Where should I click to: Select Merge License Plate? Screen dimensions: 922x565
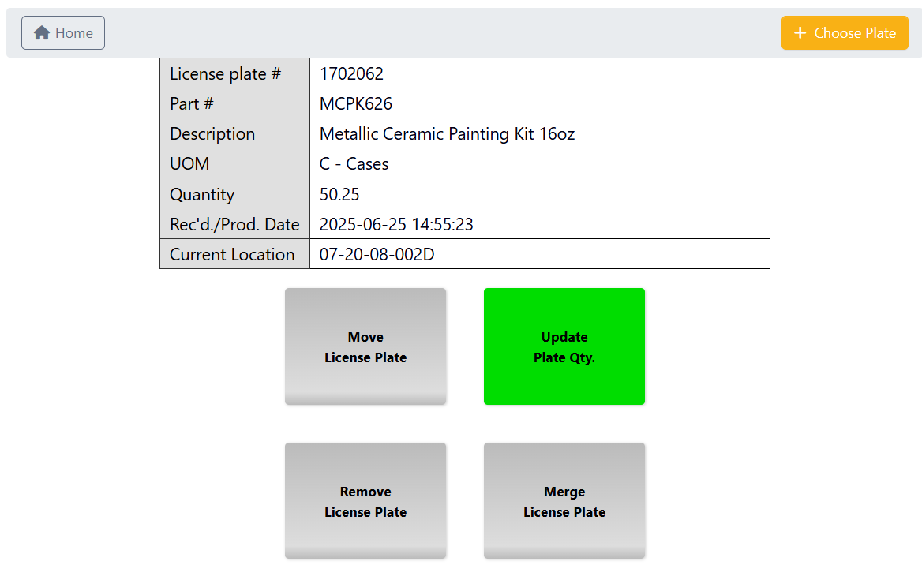564,501
